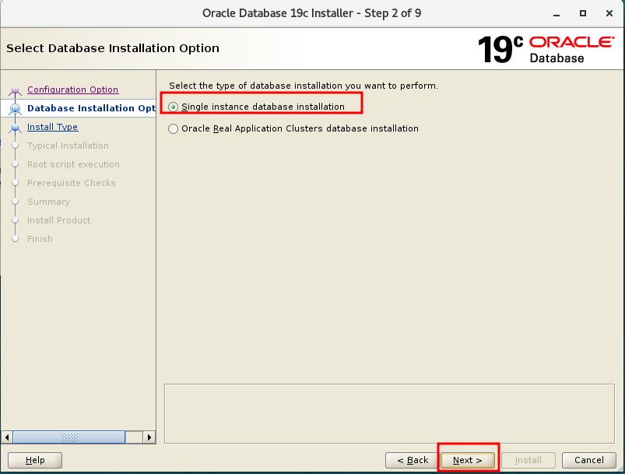This screenshot has height=474, width=625.
Task: Select Single instance database installation radio
Action: (x=173, y=107)
